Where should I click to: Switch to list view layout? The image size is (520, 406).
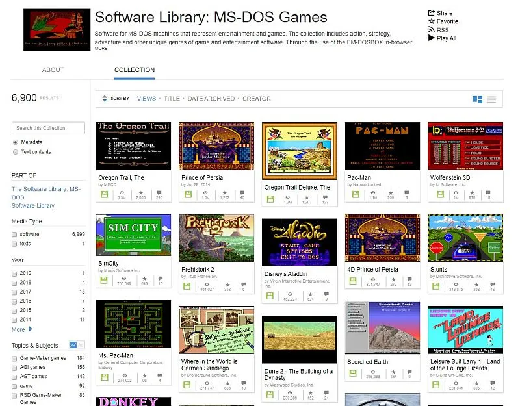[x=492, y=98]
